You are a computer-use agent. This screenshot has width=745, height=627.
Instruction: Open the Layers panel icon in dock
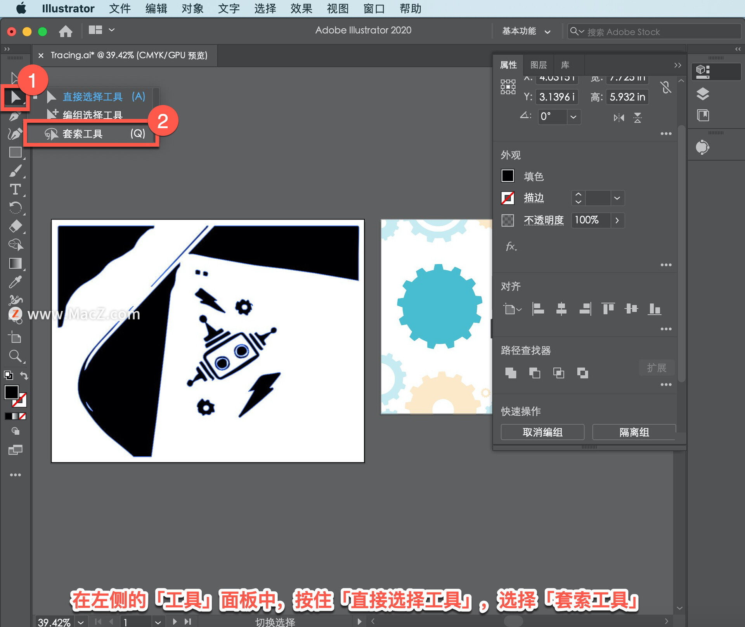(703, 94)
